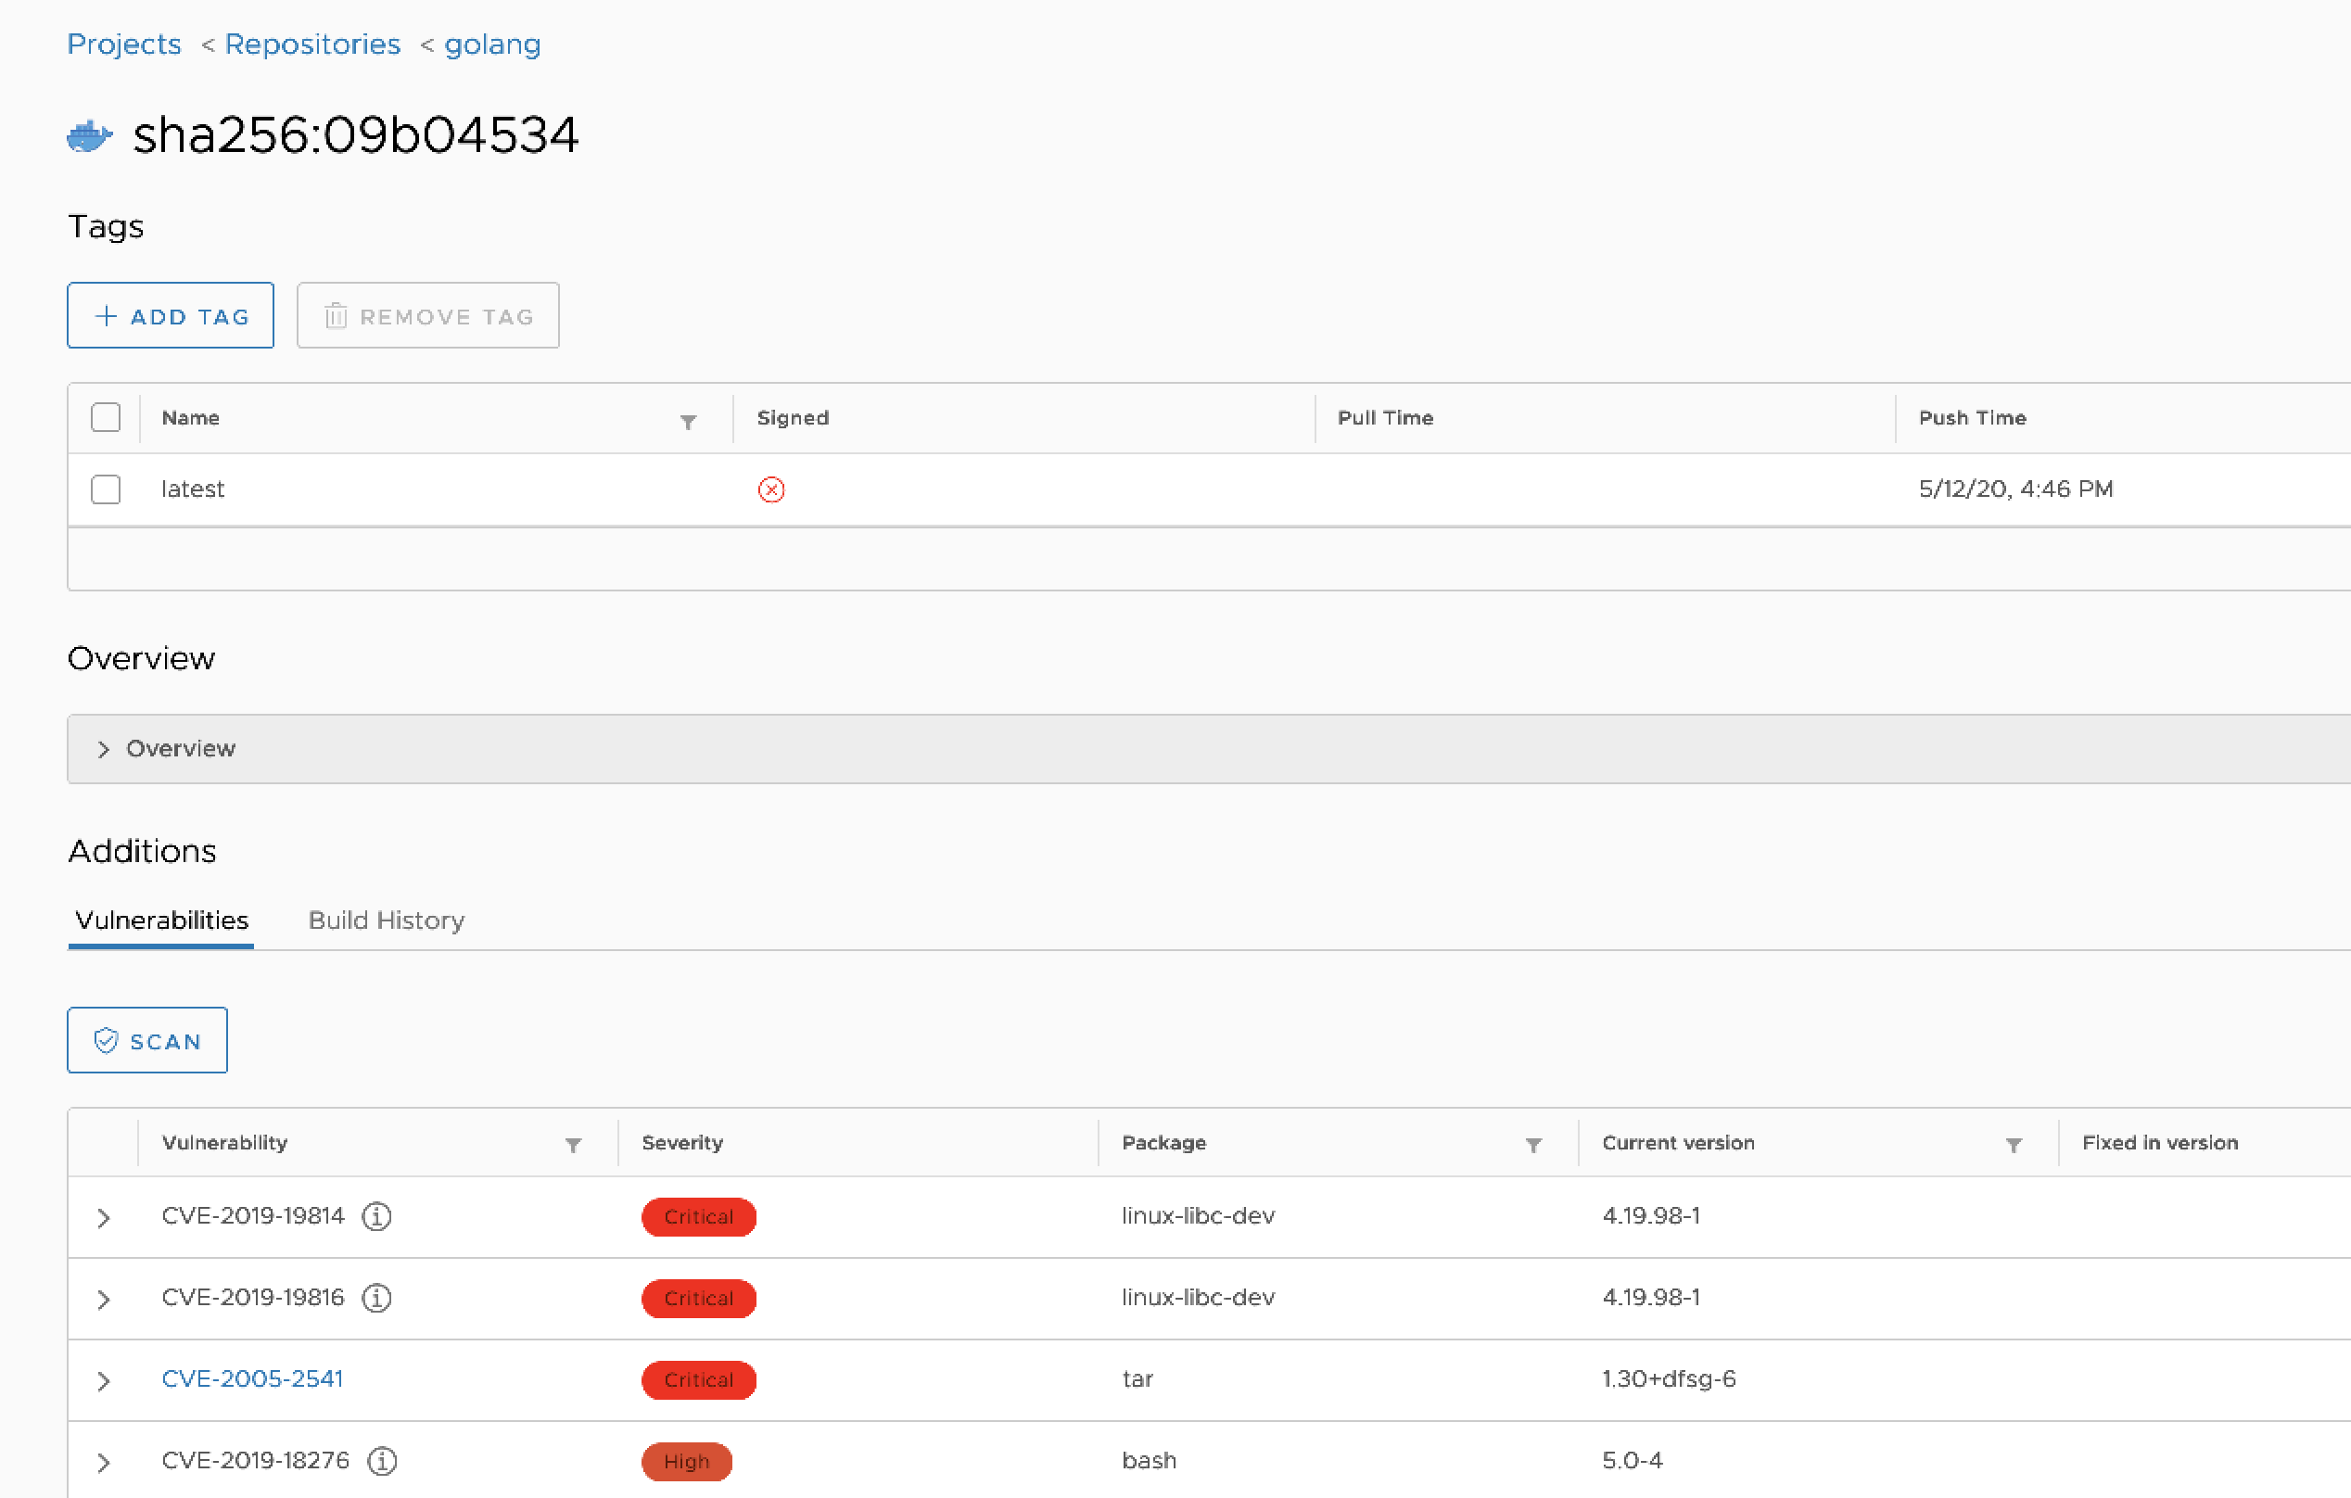Screen dimensions: 2351x1498
Task: Switch to the Build History tab
Action: click(x=386, y=920)
